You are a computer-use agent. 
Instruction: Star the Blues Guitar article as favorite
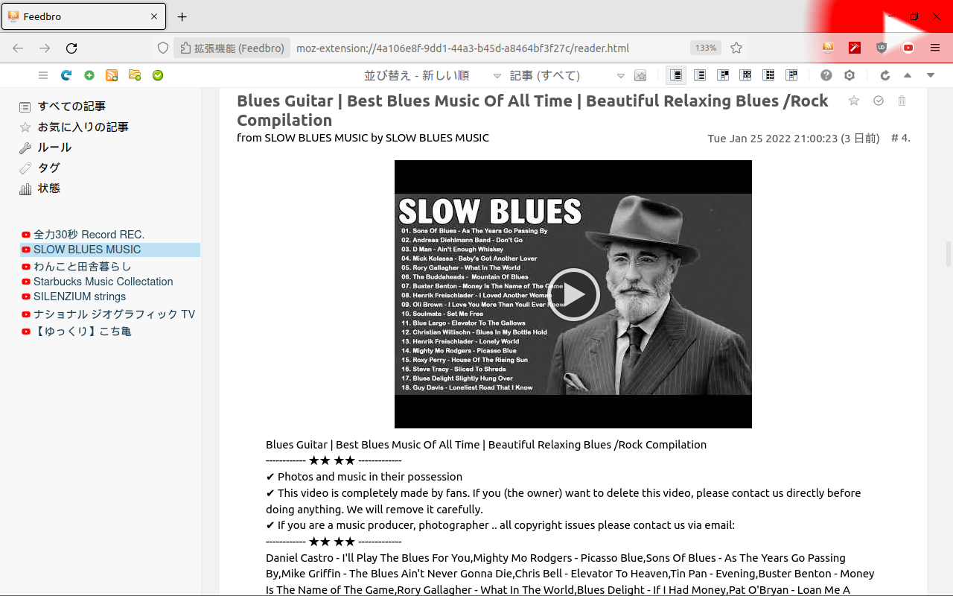click(854, 101)
